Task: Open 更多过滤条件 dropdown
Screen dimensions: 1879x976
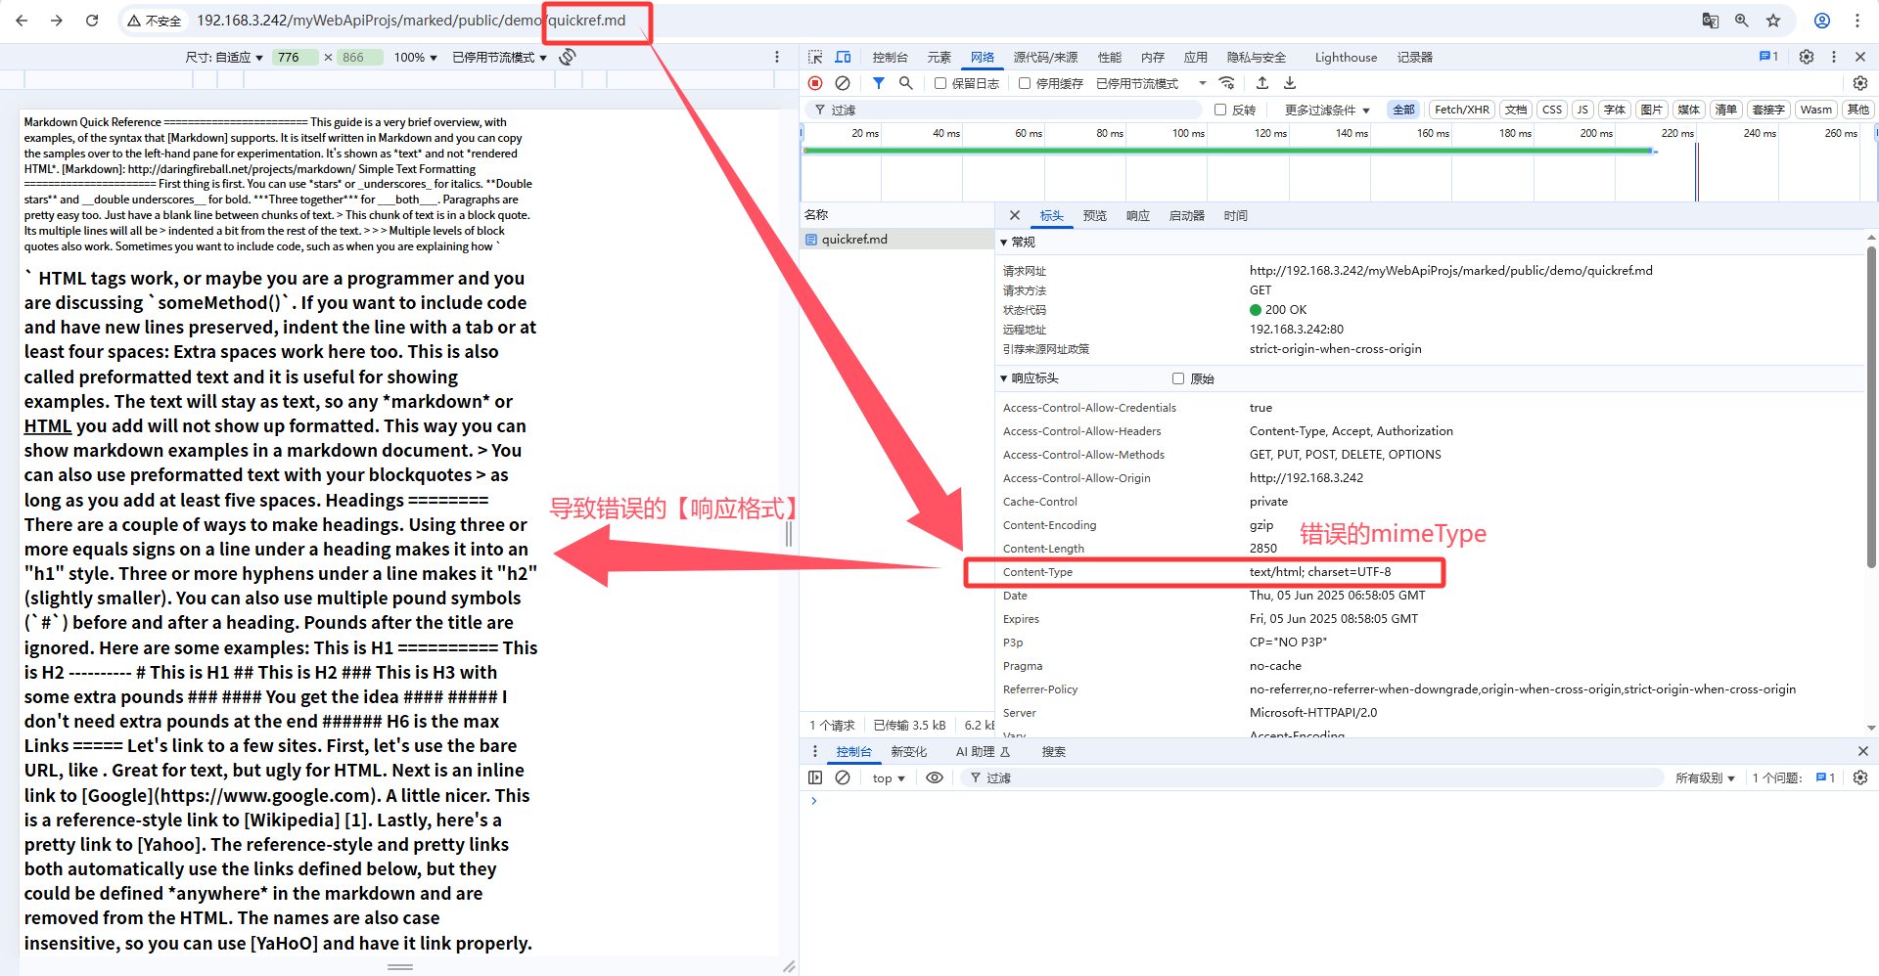Action: click(x=1327, y=110)
